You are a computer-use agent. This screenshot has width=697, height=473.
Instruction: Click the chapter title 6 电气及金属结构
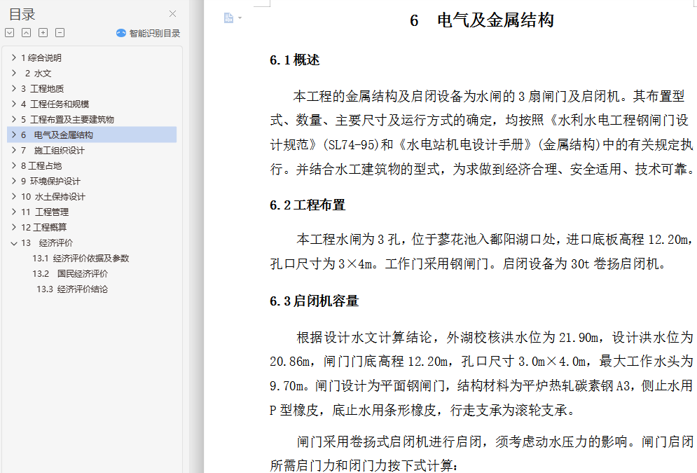[482, 20]
